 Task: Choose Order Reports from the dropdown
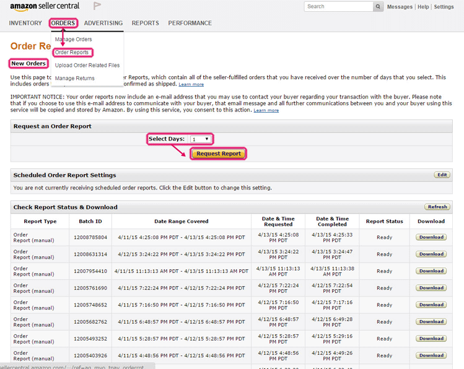coord(72,53)
